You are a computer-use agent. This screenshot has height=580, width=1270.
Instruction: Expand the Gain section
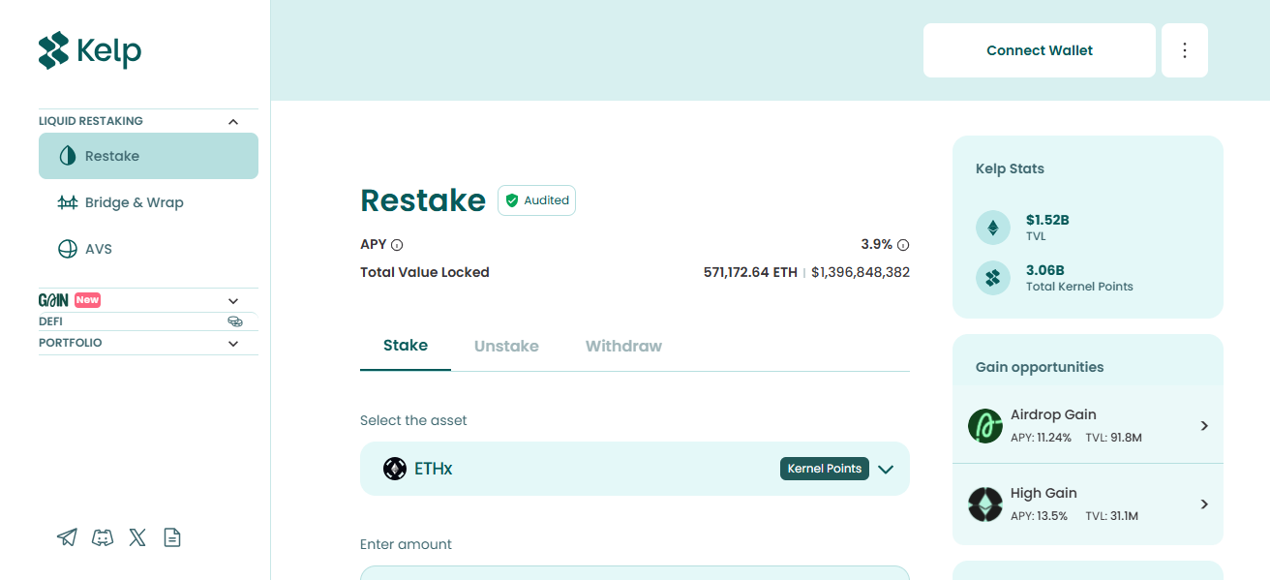tap(233, 301)
